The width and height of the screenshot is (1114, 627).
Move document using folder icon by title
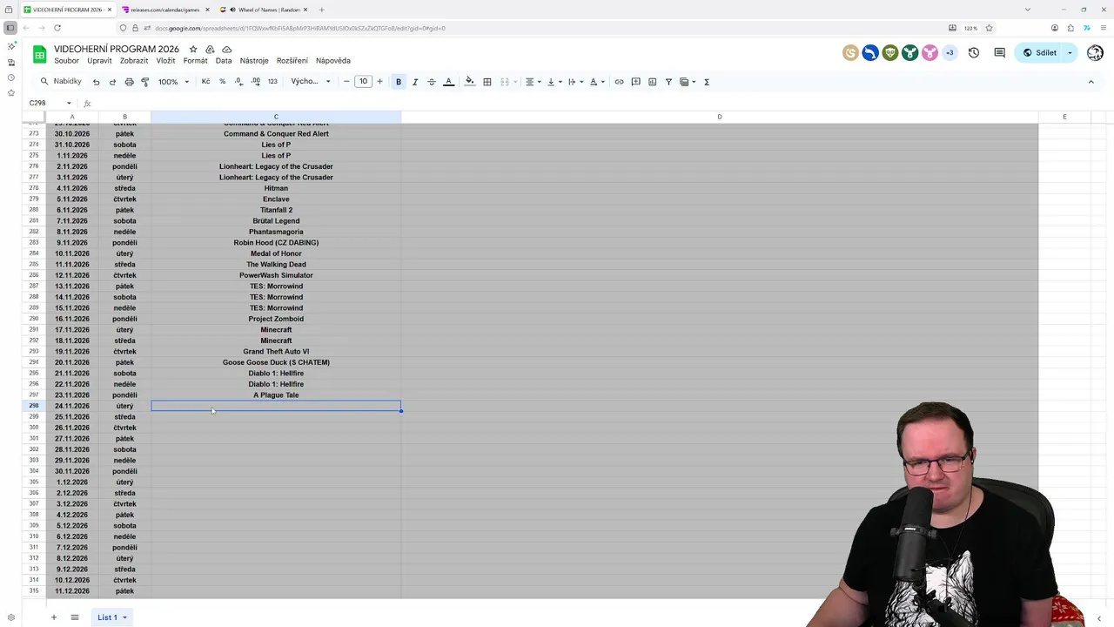[210, 50]
